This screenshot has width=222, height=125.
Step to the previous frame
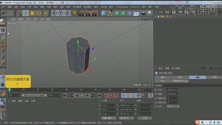[x=77, y=95]
